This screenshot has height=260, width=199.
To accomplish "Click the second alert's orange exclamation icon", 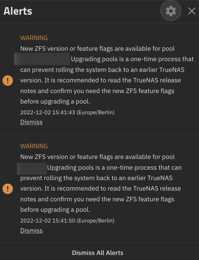I will (8, 189).
